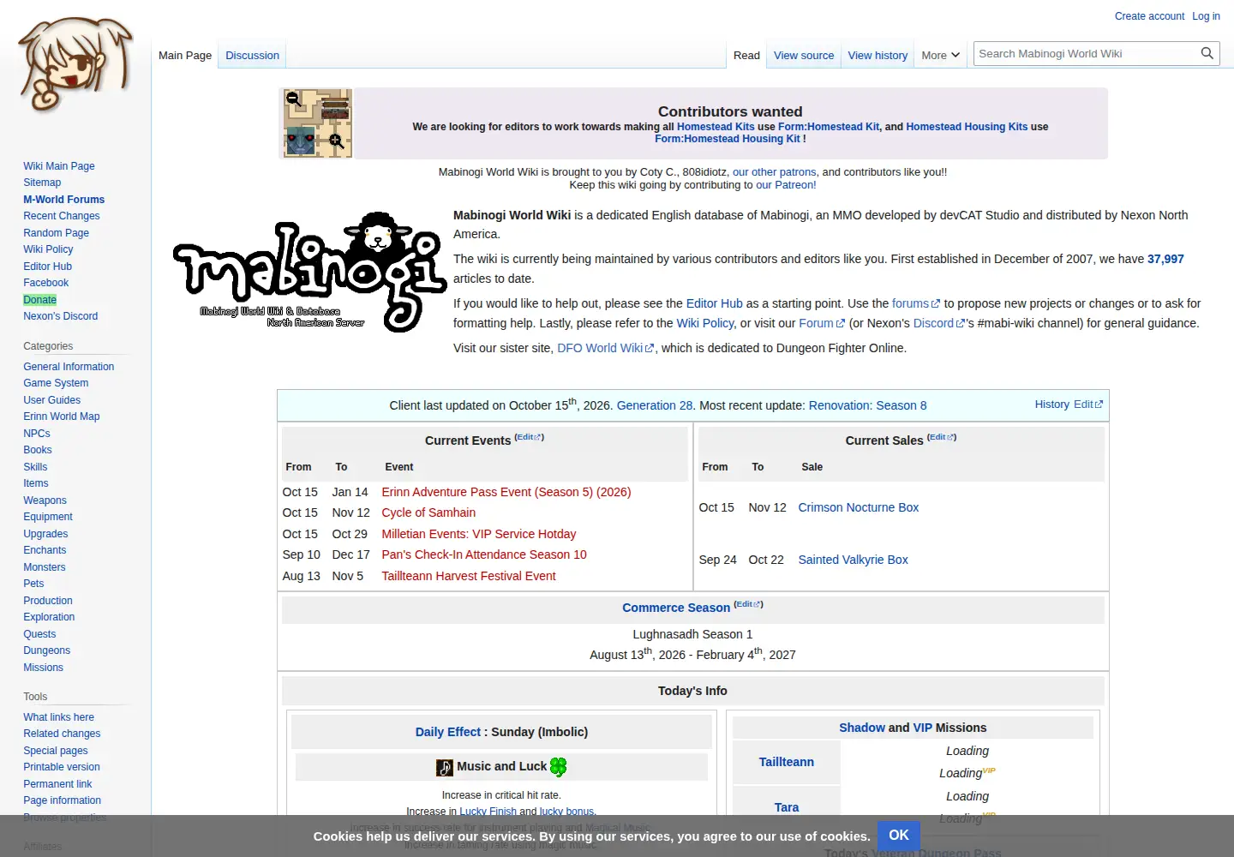Open the Sitemap sidebar link

[x=42, y=183]
